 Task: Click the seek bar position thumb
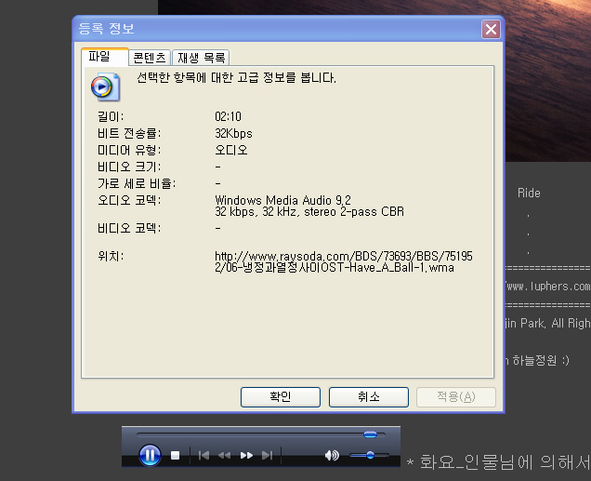pos(370,434)
